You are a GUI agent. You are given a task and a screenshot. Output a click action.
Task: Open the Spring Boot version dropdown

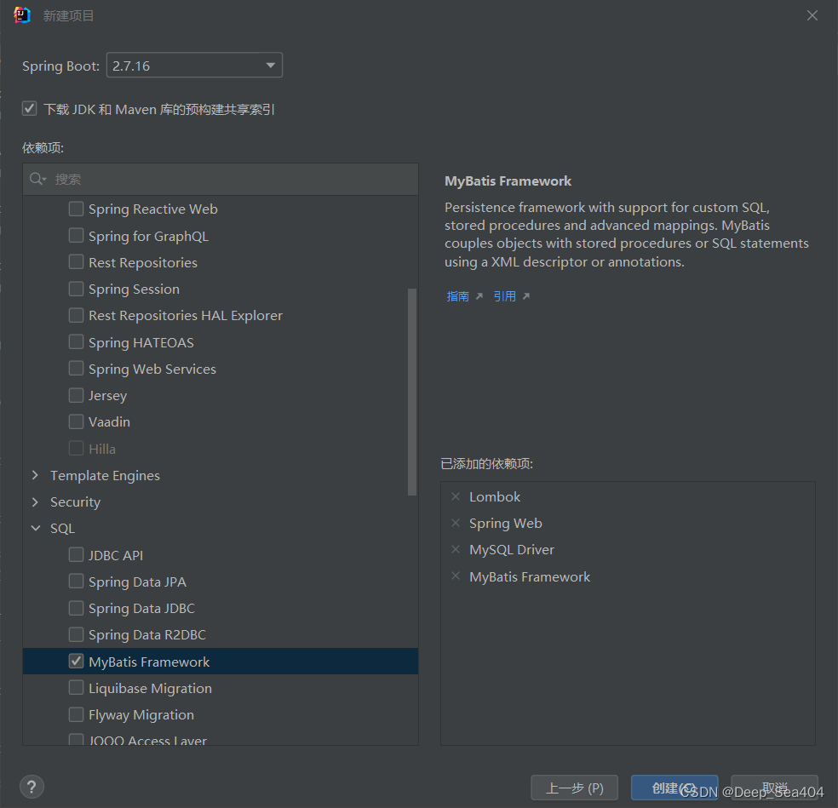pyautogui.click(x=194, y=66)
